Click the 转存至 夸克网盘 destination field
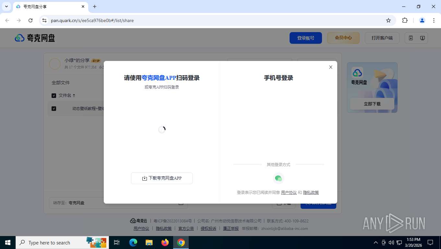Image resolution: width=441 pixels, height=249 pixels. pos(118,203)
